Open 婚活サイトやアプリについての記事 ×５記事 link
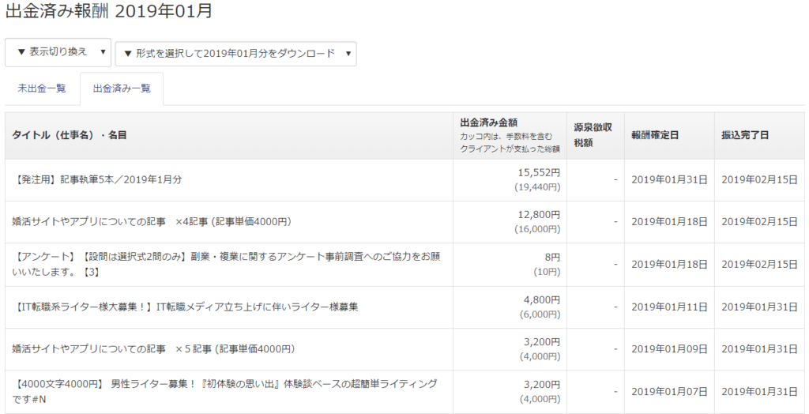The image size is (809, 414). click(x=154, y=349)
